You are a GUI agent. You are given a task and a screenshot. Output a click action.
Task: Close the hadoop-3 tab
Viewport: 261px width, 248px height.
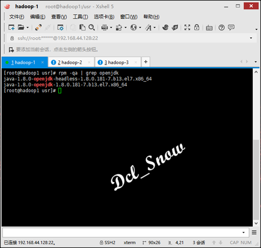point(136,62)
